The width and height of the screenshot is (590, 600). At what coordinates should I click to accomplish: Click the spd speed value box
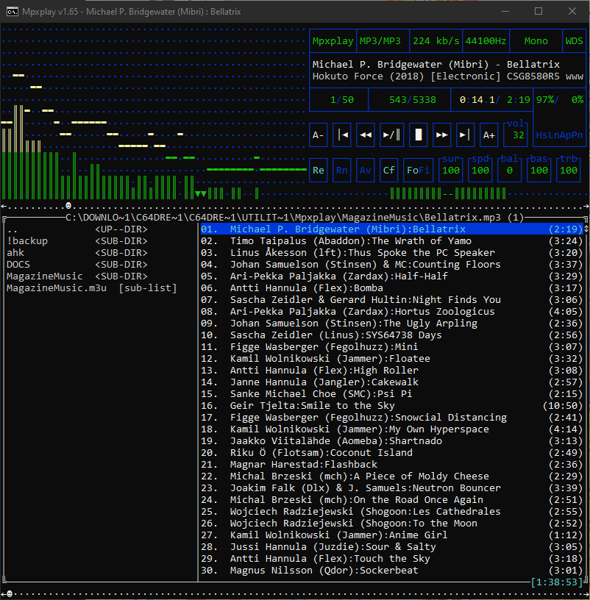pyautogui.click(x=480, y=171)
